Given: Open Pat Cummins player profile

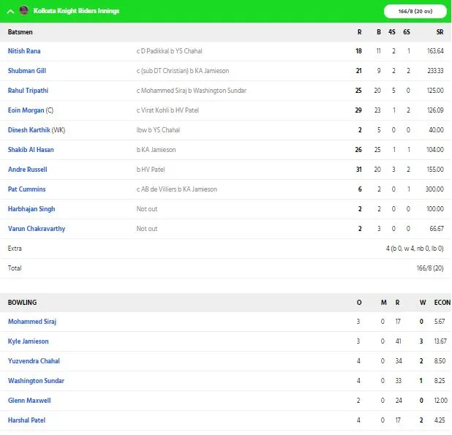Looking at the screenshot, I should (x=27, y=189).
